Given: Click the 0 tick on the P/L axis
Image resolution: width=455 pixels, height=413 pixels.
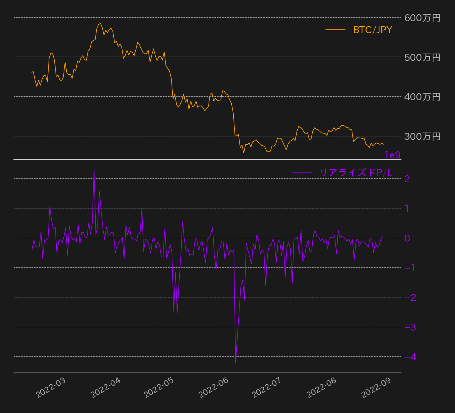Looking at the screenshot, I should 407,238.
